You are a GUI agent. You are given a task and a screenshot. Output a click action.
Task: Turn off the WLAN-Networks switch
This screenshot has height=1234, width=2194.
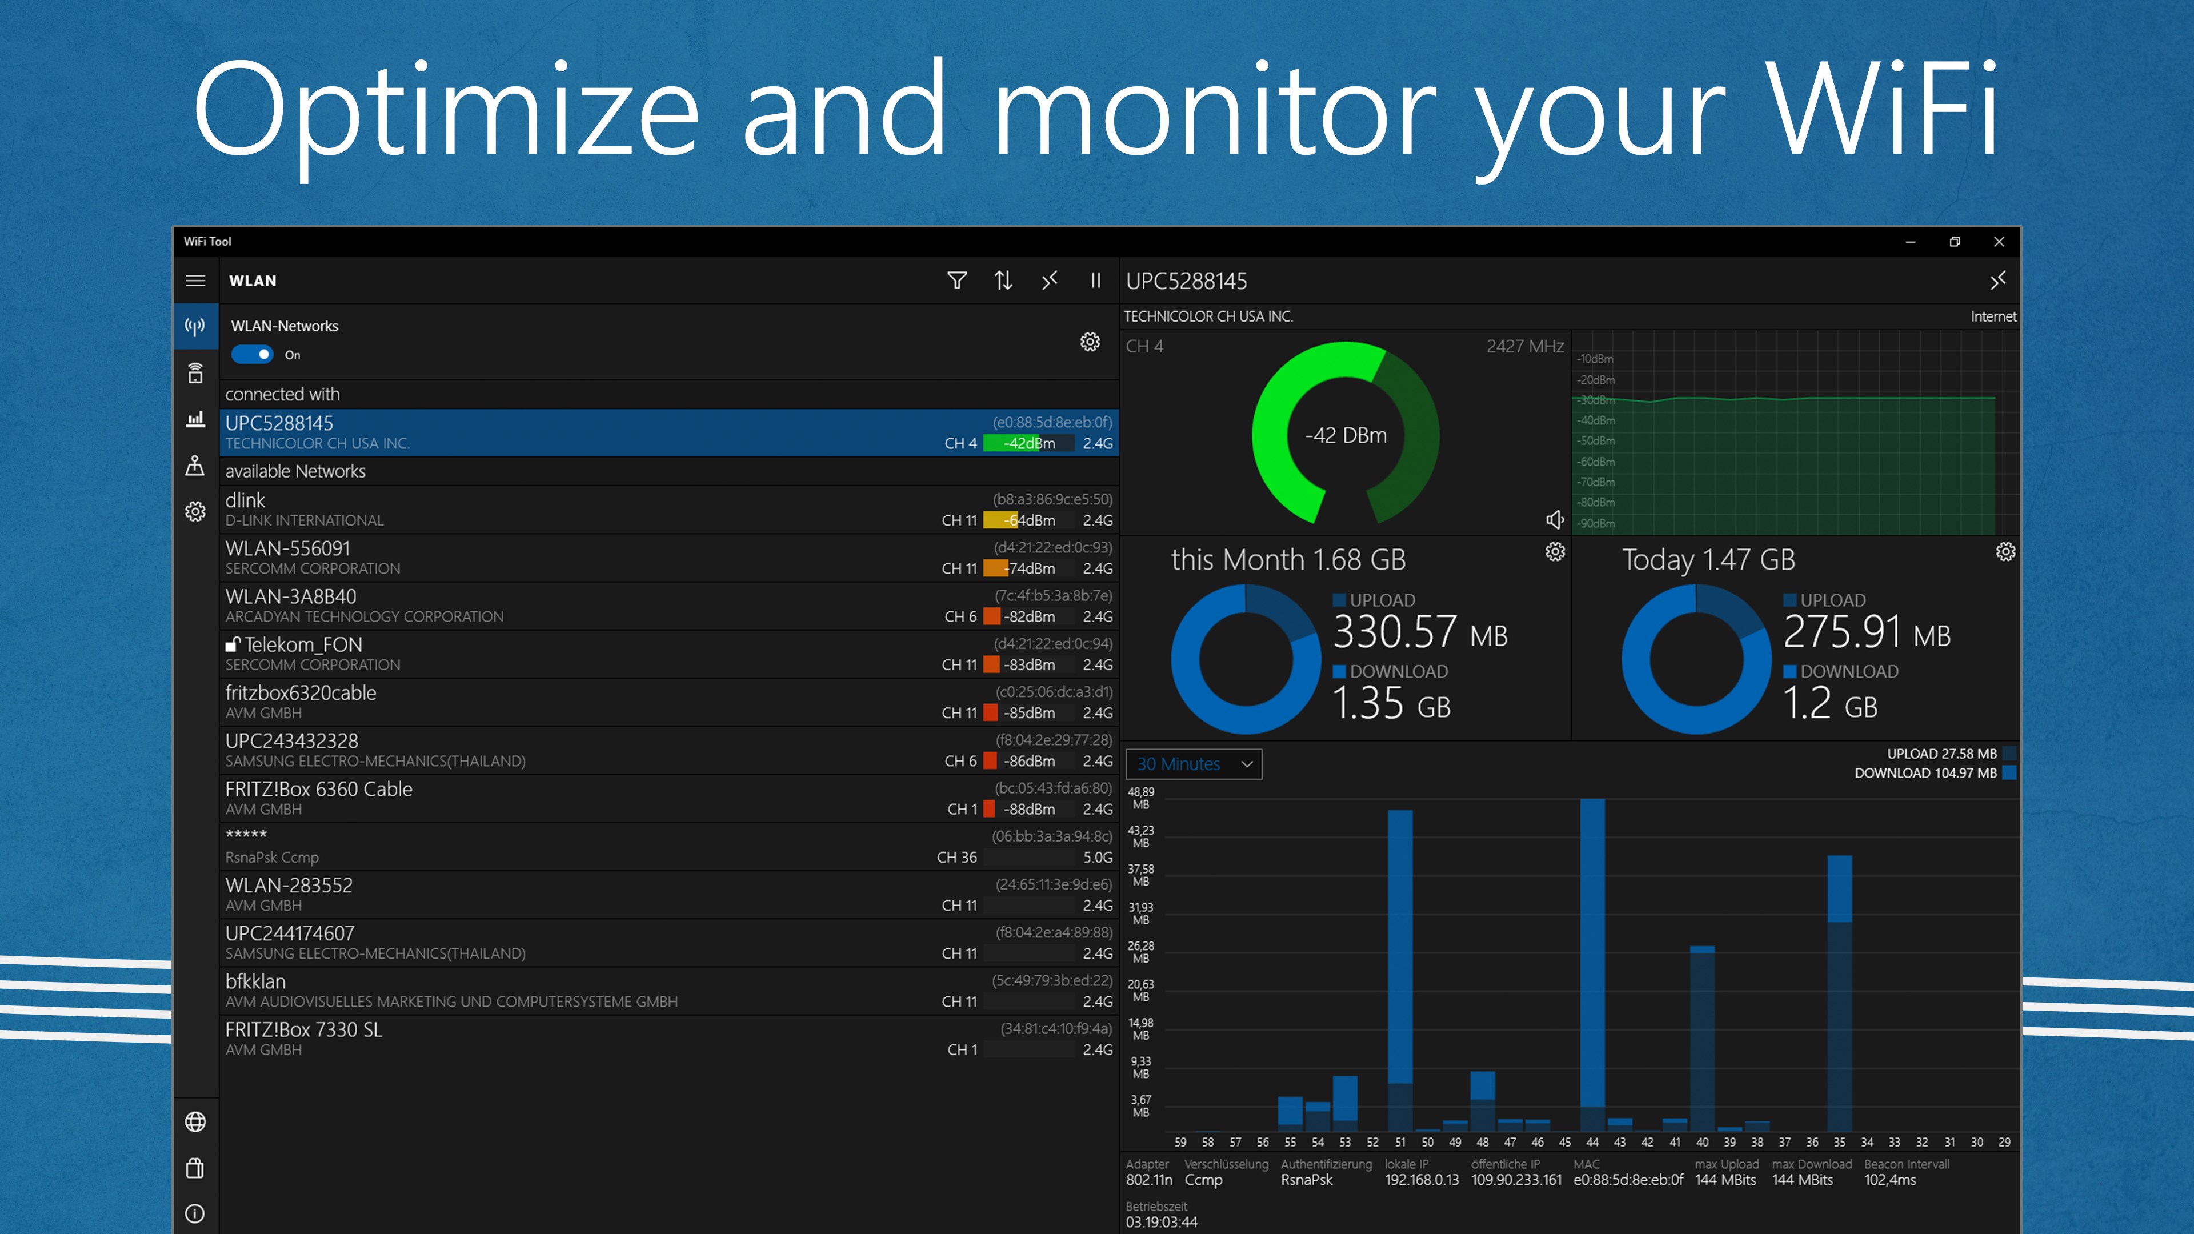[252, 354]
